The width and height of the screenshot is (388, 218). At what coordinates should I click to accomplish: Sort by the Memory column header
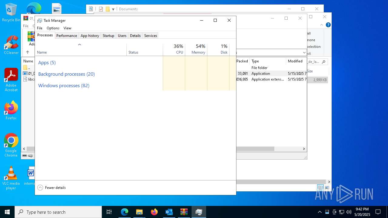point(196,49)
